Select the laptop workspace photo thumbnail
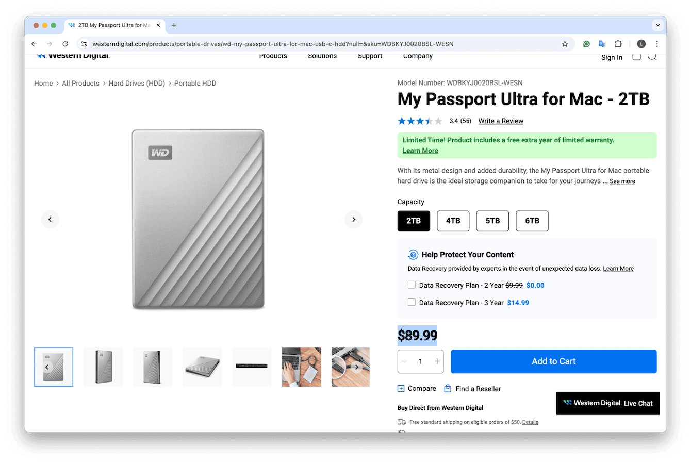This screenshot has width=691, height=465. 302,367
